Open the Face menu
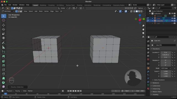 [57, 11]
